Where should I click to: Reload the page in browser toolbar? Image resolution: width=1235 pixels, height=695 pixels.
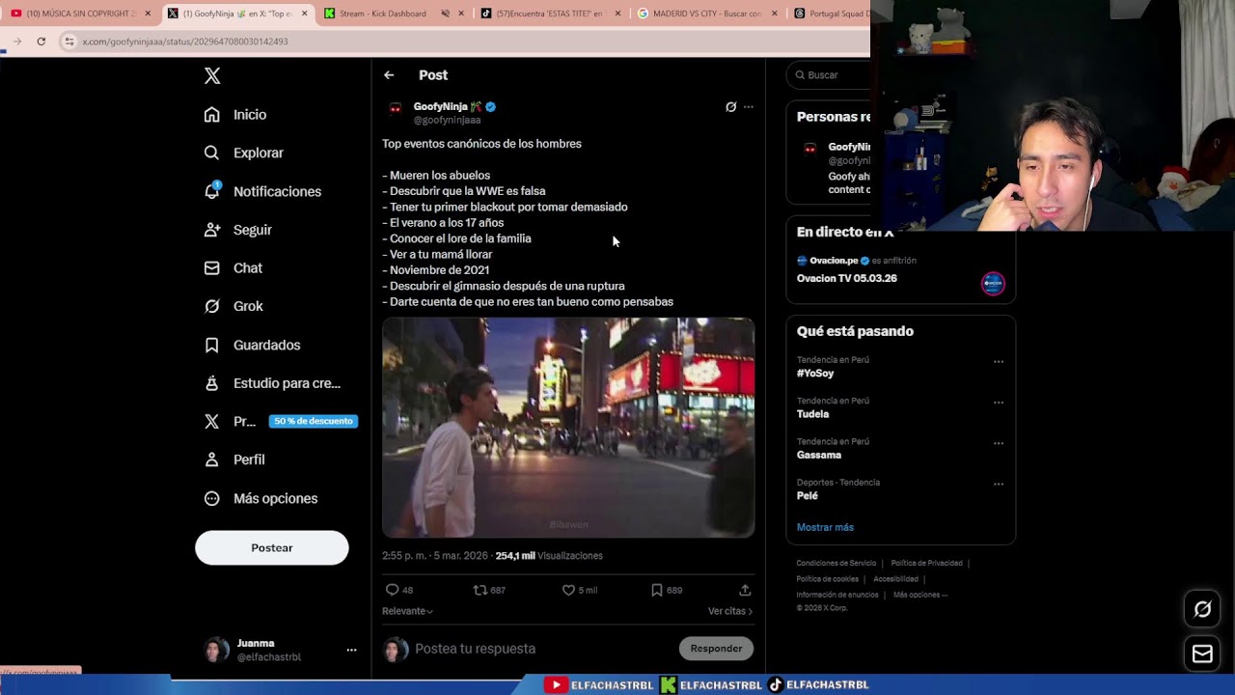tap(41, 42)
